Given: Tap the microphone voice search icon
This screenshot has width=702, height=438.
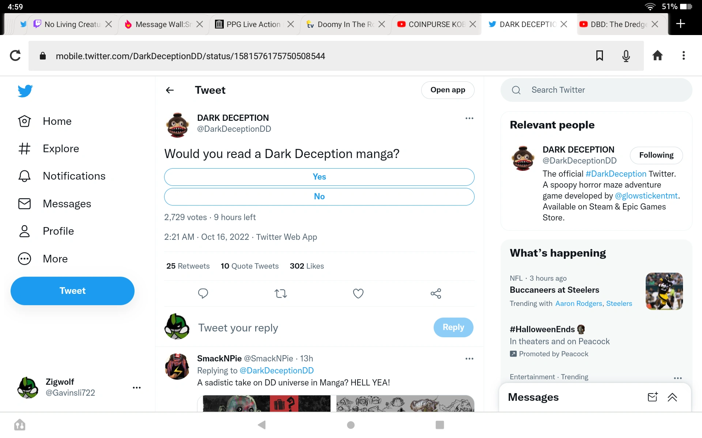Looking at the screenshot, I should [x=626, y=56].
